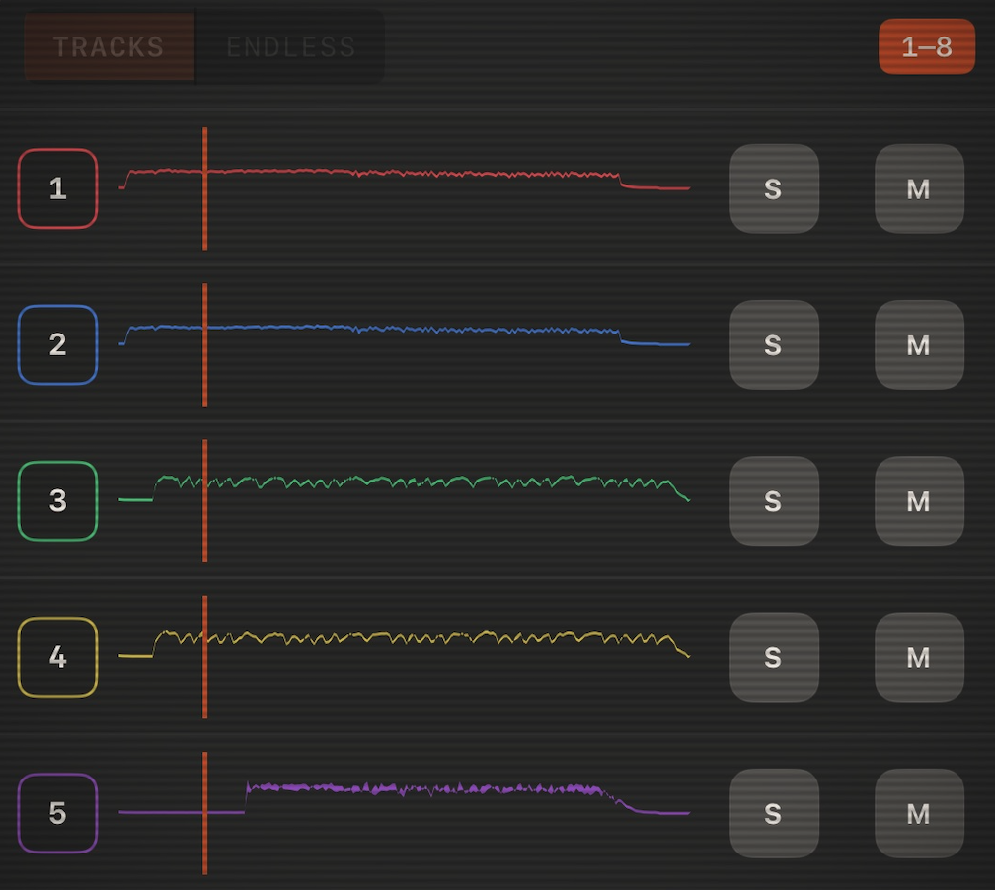995x890 pixels.
Task: Mute track 4
Action: [x=920, y=656]
